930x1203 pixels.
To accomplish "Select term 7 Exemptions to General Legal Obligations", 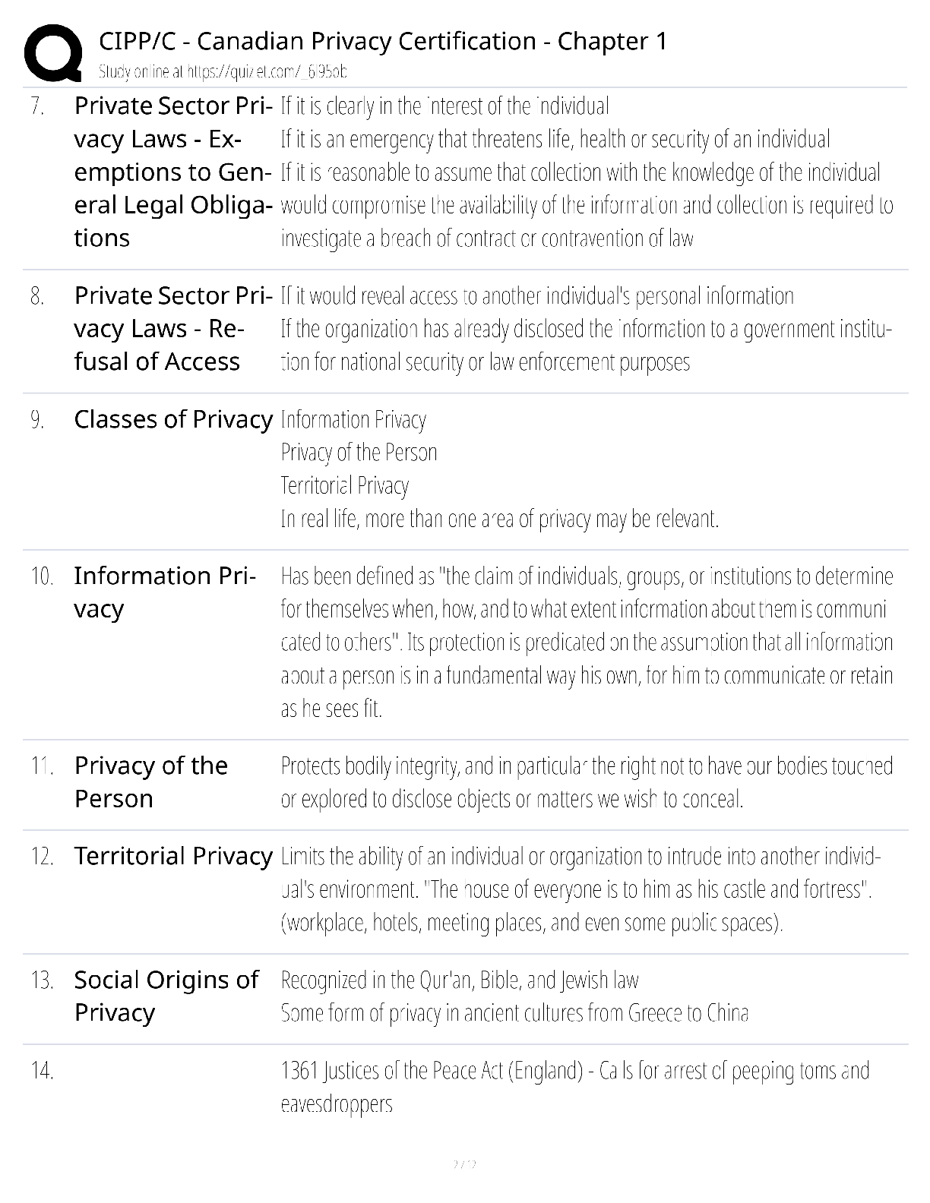I will tap(173, 172).
